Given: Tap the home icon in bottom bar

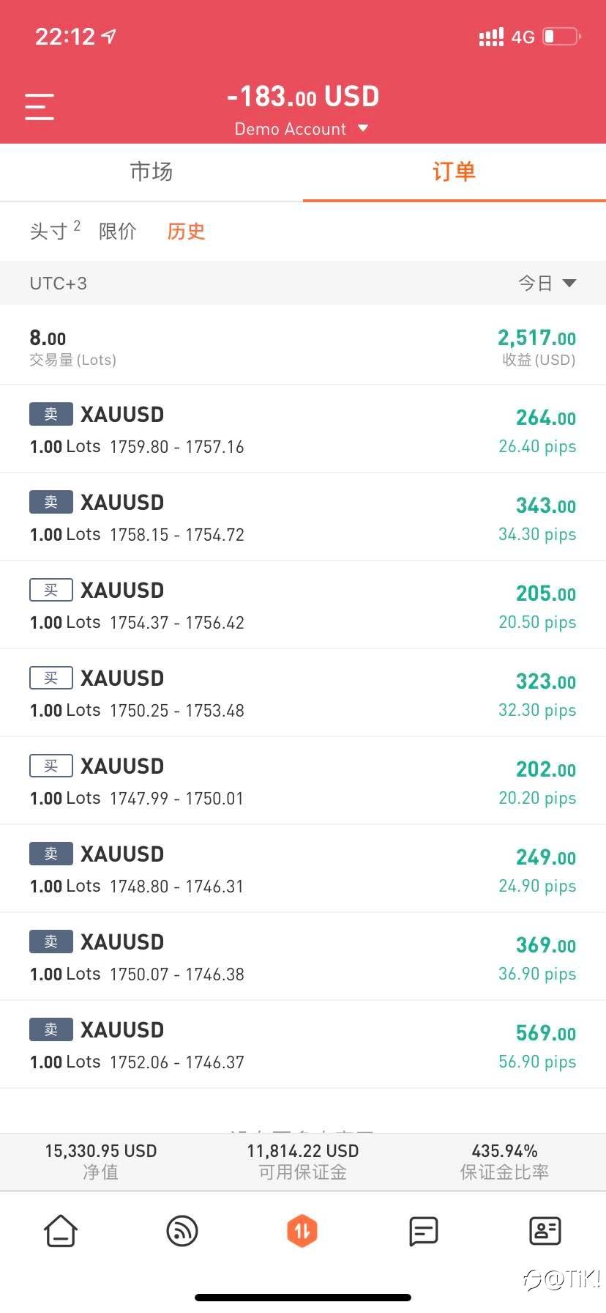Looking at the screenshot, I should tap(61, 1230).
